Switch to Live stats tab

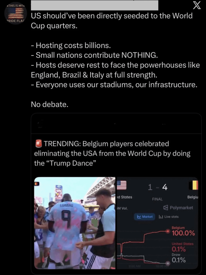pos(169,217)
